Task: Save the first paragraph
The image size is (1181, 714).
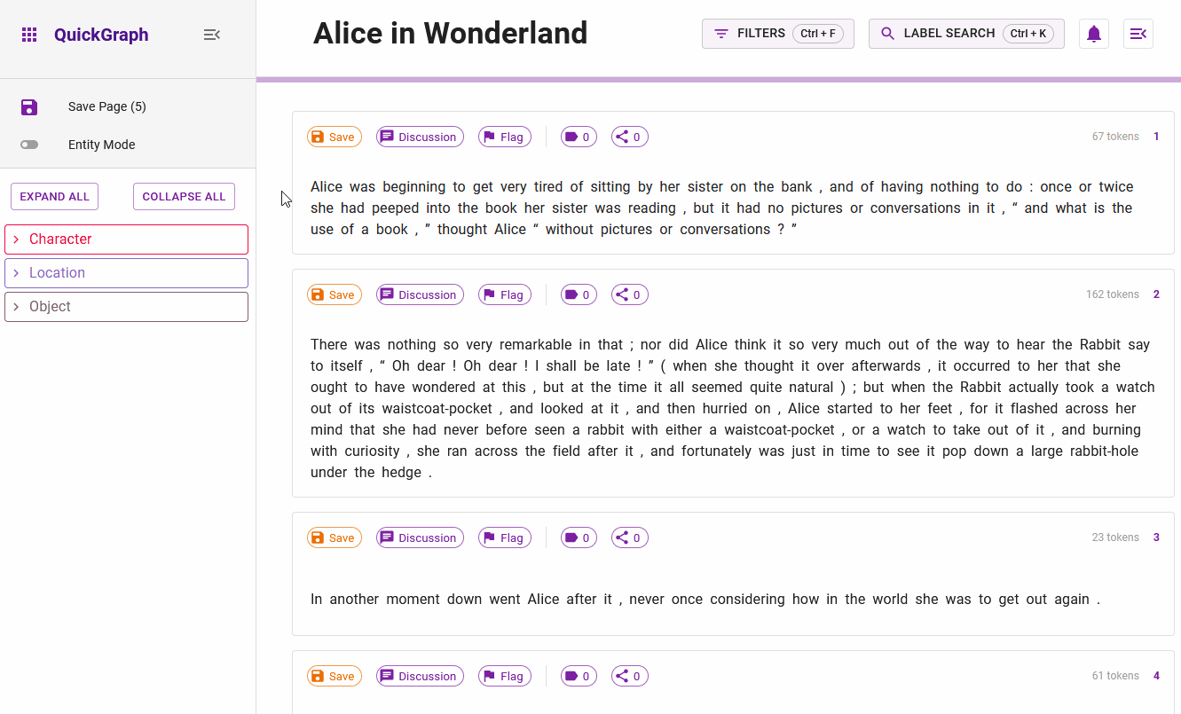Action: coord(334,137)
